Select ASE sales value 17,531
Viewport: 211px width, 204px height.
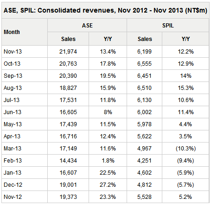tap(68, 100)
